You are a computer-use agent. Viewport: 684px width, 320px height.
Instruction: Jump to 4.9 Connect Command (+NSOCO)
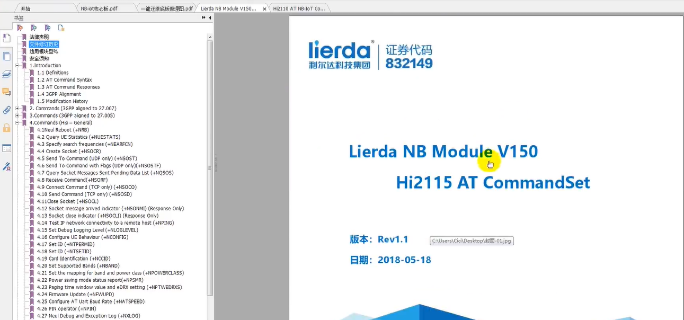[87, 187]
